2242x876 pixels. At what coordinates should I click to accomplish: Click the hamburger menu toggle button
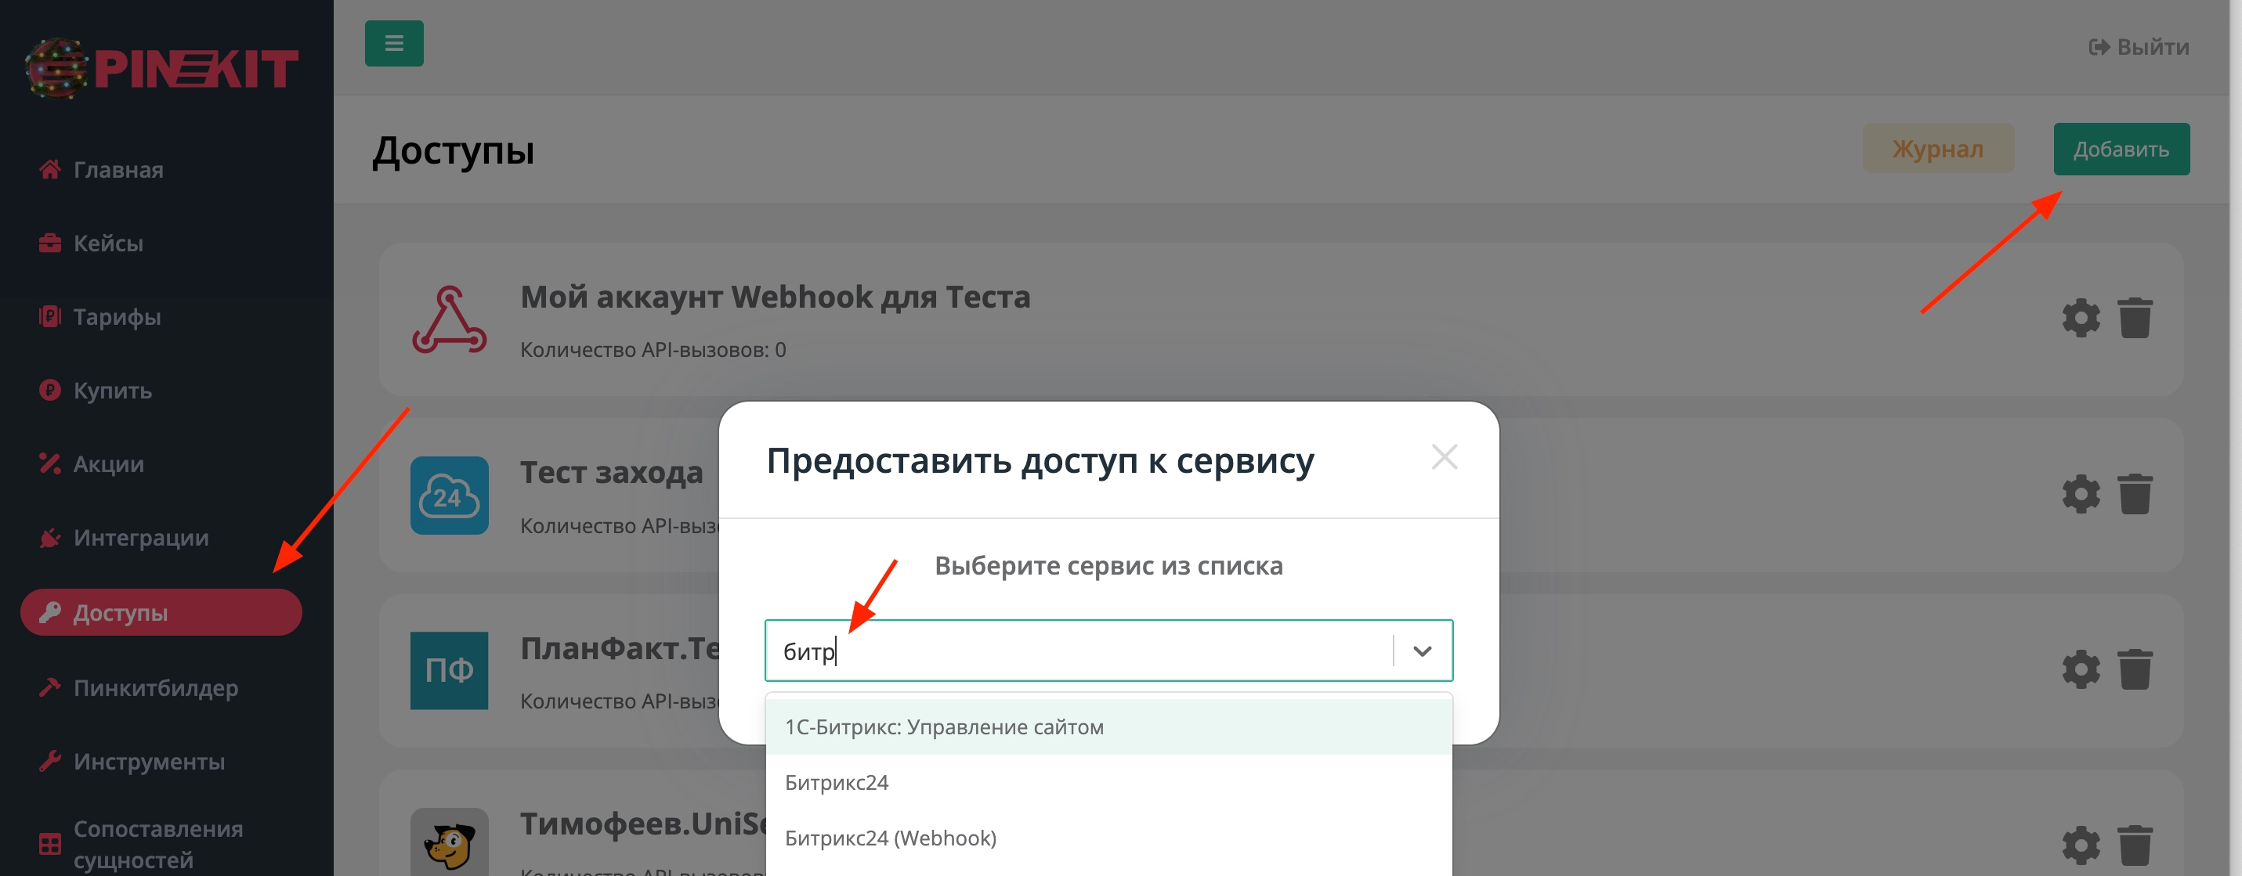coord(393,44)
